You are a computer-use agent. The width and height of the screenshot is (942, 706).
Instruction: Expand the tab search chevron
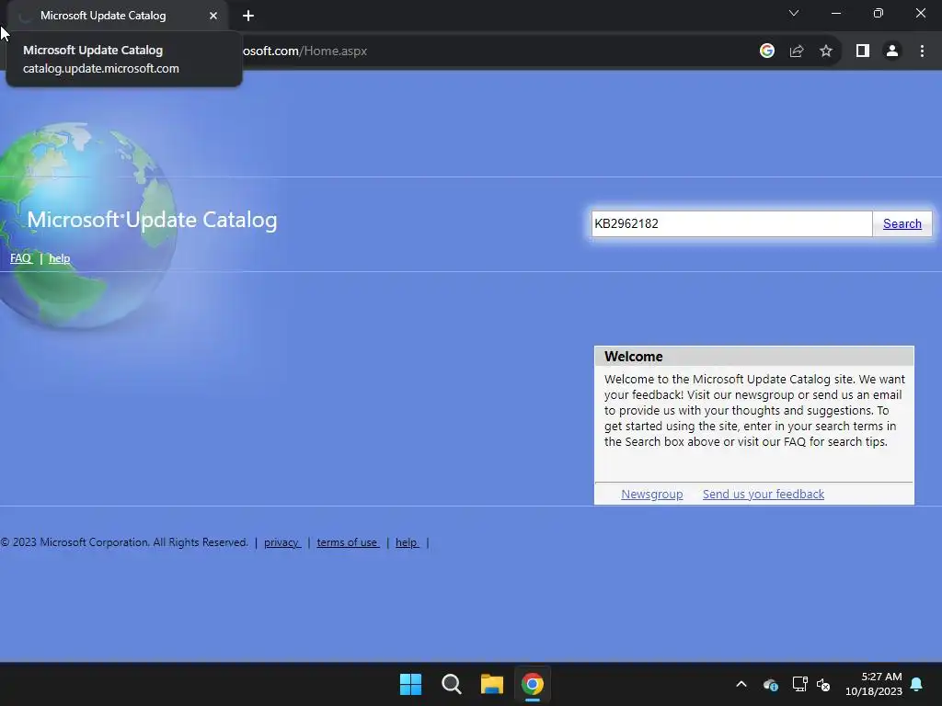[x=794, y=13]
